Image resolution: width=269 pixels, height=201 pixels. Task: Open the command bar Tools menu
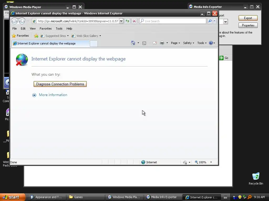[202, 43]
